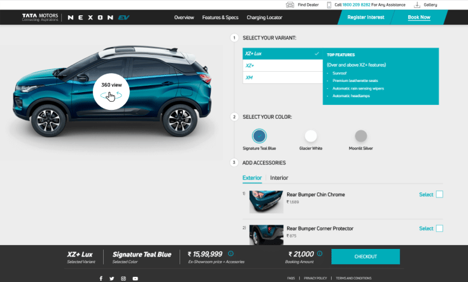This screenshot has width=468, height=282.
Task: Click Premium leatherette seats feature text
Action: coord(355,81)
